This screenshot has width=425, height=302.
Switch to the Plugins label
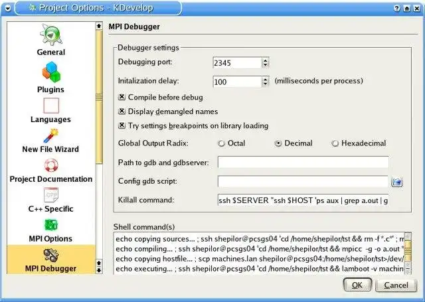[50, 90]
